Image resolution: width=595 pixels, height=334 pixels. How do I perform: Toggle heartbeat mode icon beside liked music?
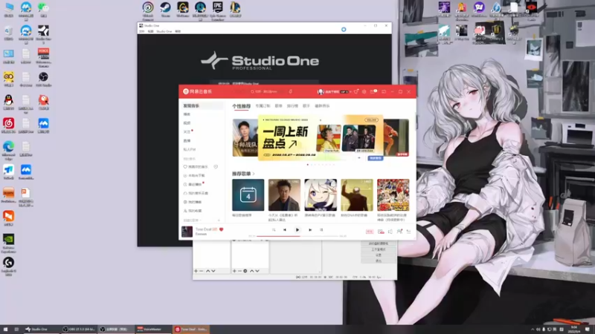(216, 166)
